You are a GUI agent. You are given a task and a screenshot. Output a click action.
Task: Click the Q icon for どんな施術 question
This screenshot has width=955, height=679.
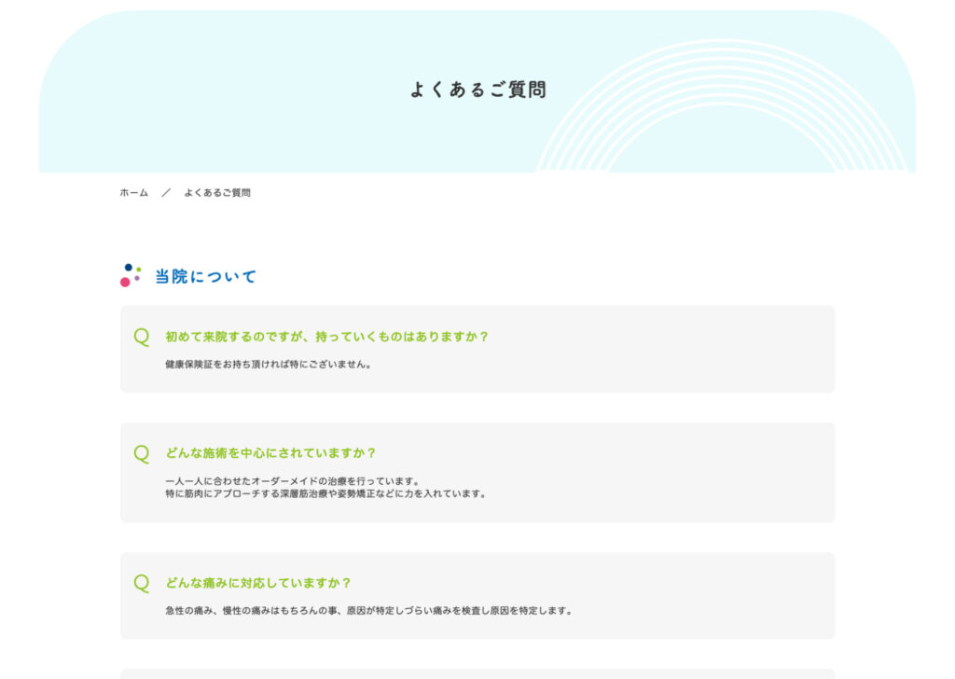[x=142, y=453]
